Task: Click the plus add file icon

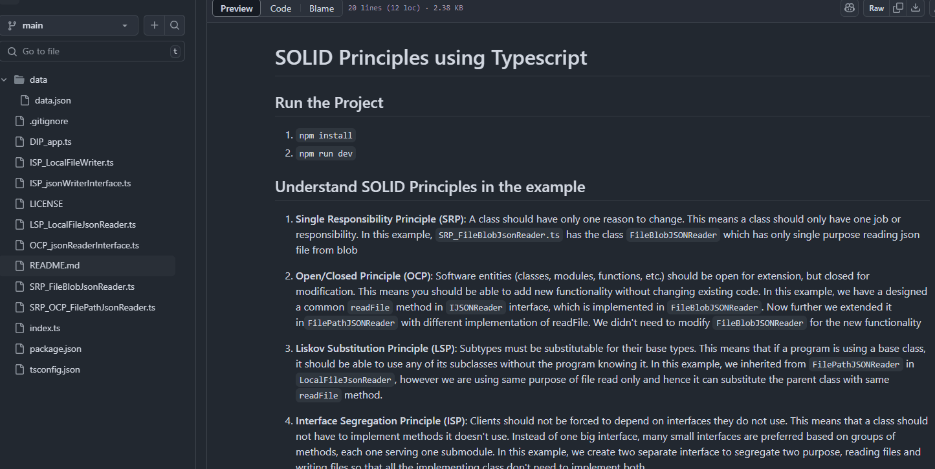Action: [154, 25]
